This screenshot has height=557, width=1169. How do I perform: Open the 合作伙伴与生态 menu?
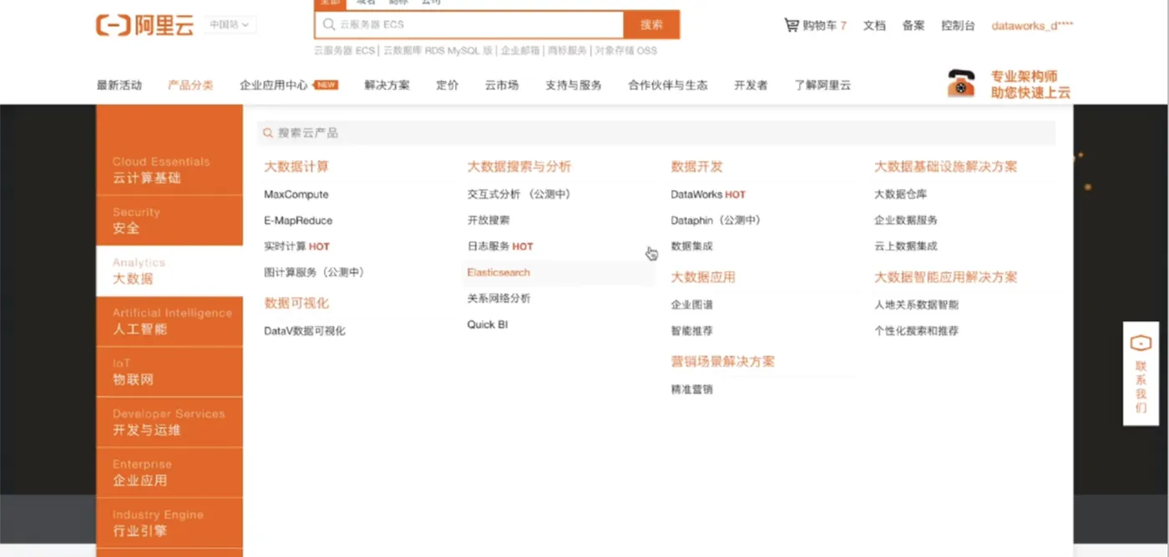coord(668,85)
